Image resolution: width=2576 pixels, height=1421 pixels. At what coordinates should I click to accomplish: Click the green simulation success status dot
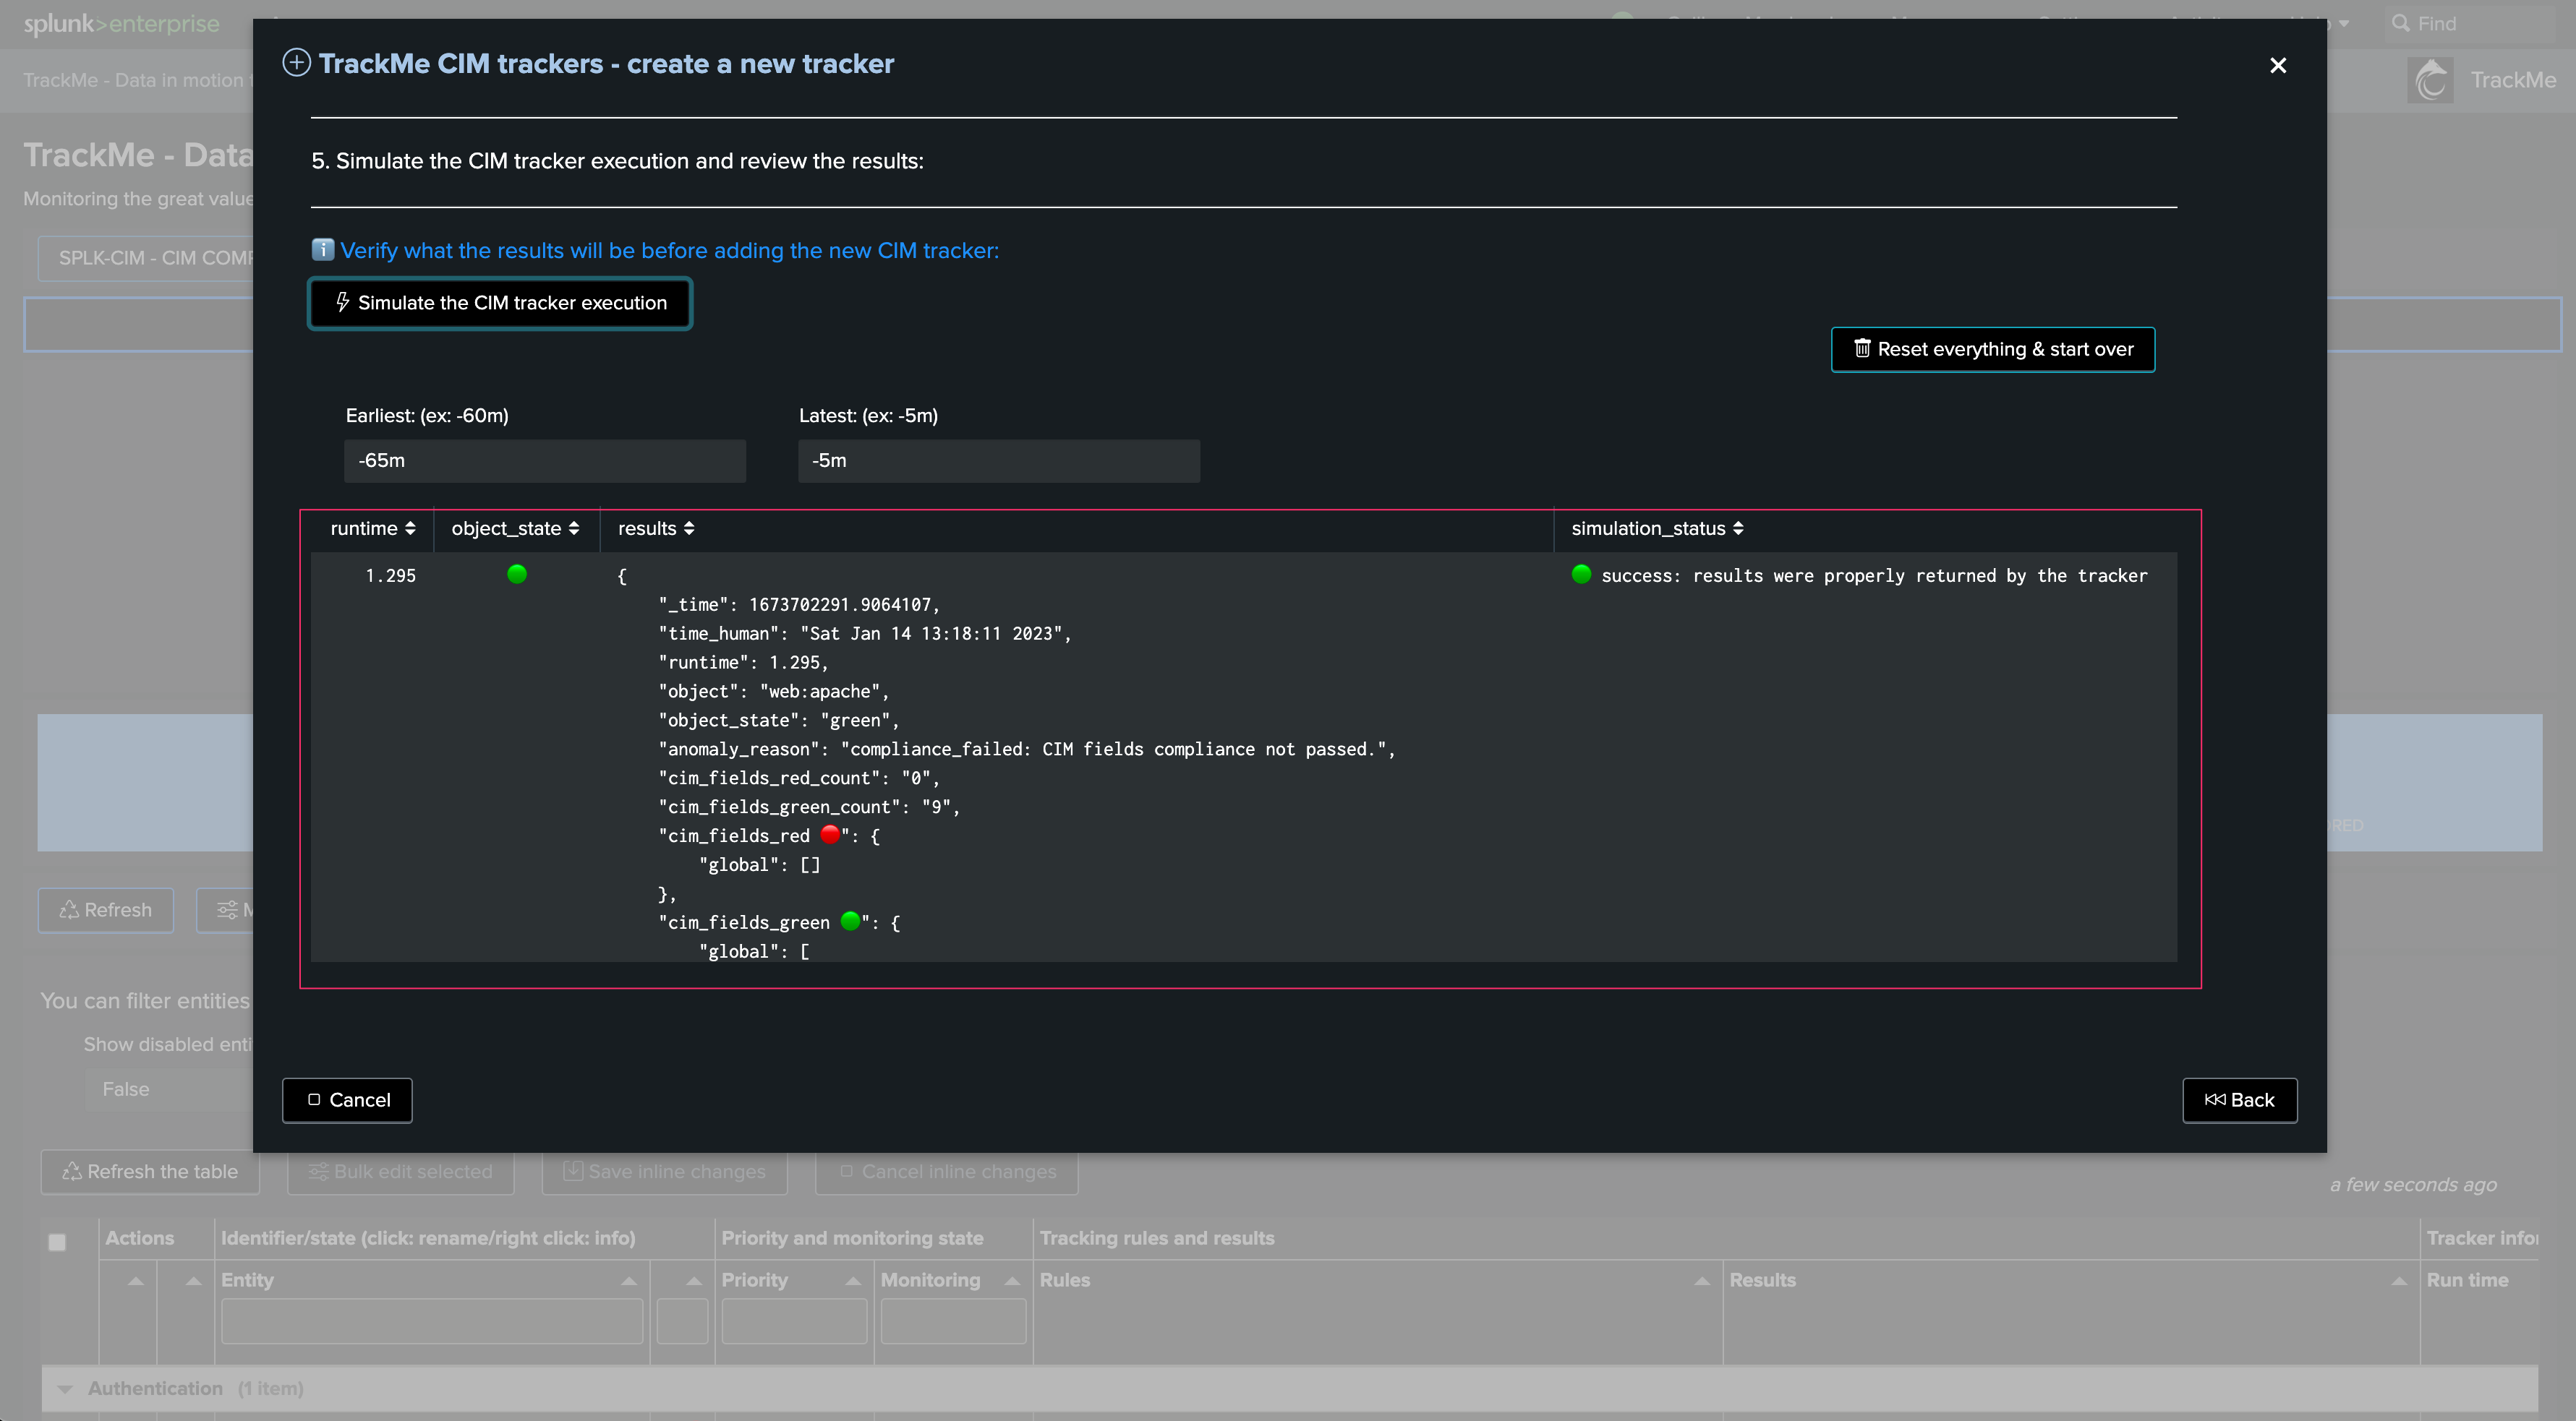point(1581,574)
